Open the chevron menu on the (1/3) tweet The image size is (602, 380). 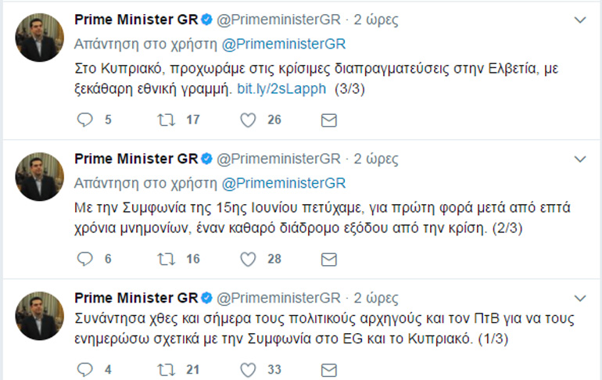[x=579, y=299]
